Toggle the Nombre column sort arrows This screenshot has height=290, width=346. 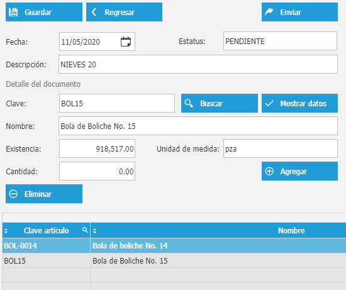[x=94, y=231]
